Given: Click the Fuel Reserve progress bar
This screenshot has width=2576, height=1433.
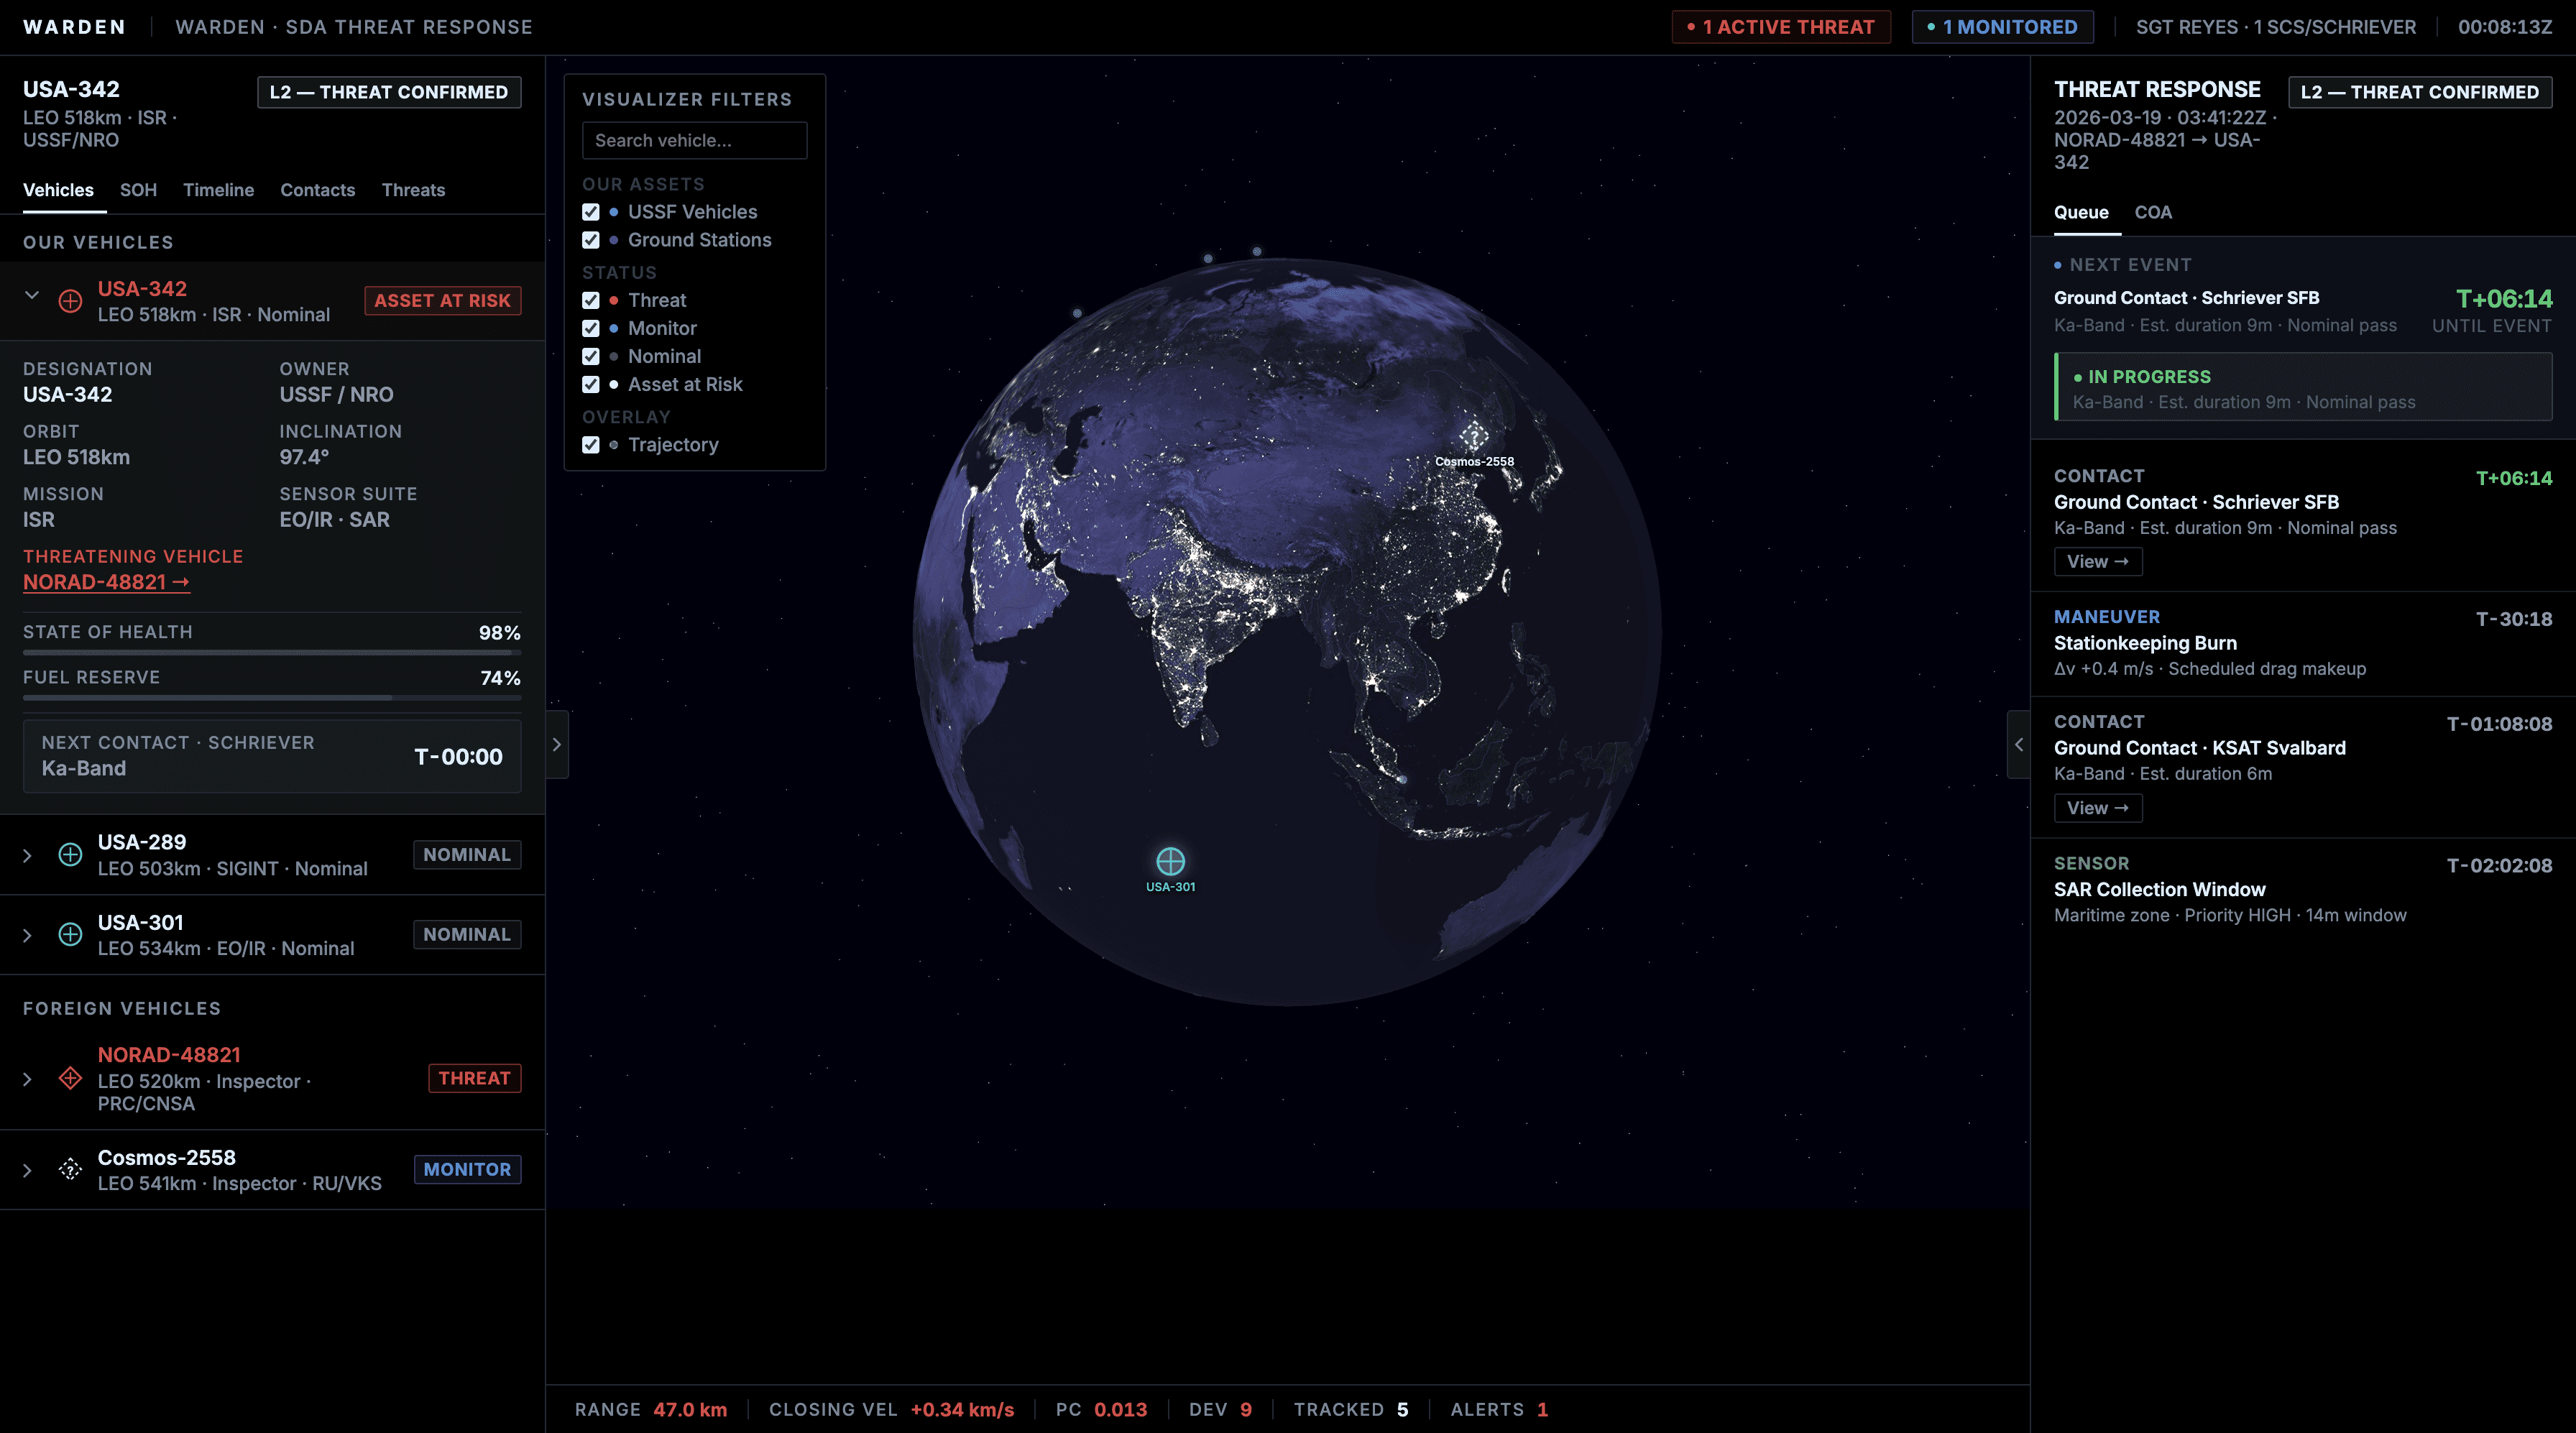Looking at the screenshot, I should (271, 697).
